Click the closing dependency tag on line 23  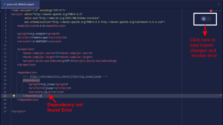tap(32, 96)
